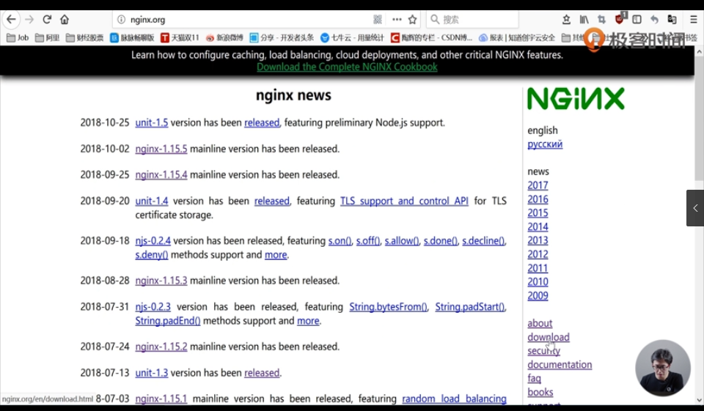The width and height of the screenshot is (704, 411).
Task: Open the s.deny() method link
Action: click(152, 254)
